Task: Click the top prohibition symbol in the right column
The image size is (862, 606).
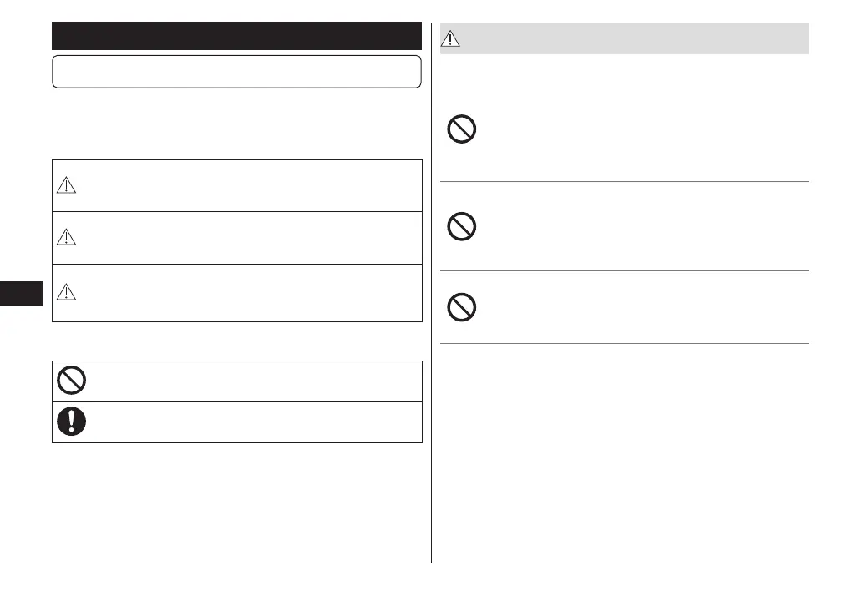Action: pyautogui.click(x=462, y=129)
